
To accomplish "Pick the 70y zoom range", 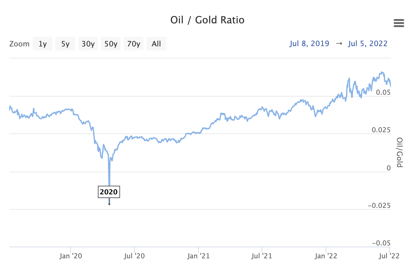I will click(134, 44).
